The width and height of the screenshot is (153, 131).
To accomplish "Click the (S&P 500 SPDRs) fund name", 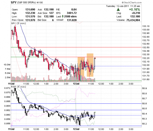I will click(x=26, y=3).
